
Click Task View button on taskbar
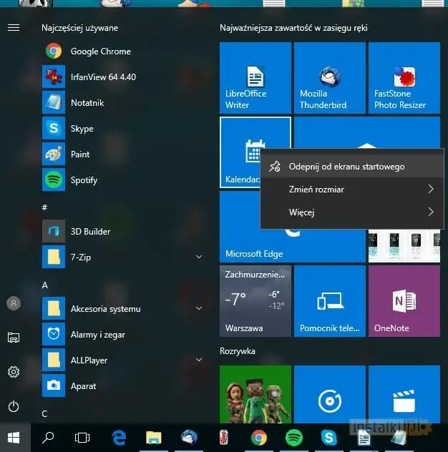point(82,437)
